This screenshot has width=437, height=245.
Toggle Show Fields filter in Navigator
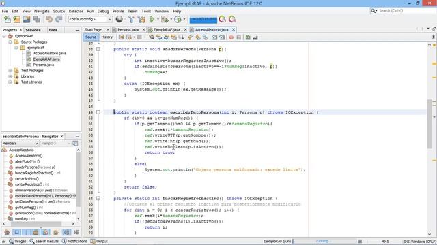coord(16,232)
